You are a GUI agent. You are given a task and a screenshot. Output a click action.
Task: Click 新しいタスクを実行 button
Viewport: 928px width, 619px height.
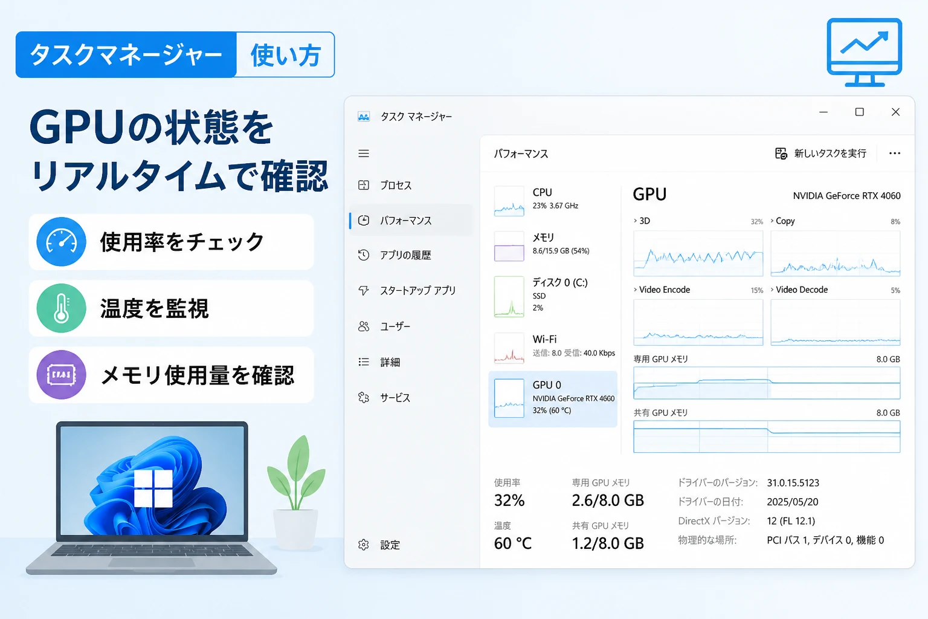point(821,154)
